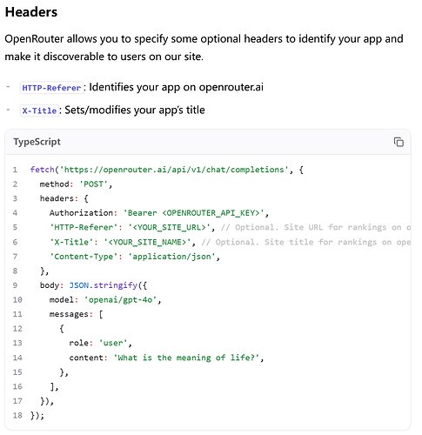Click the 'user' role value
The width and height of the screenshot is (422, 435).
pos(113,343)
